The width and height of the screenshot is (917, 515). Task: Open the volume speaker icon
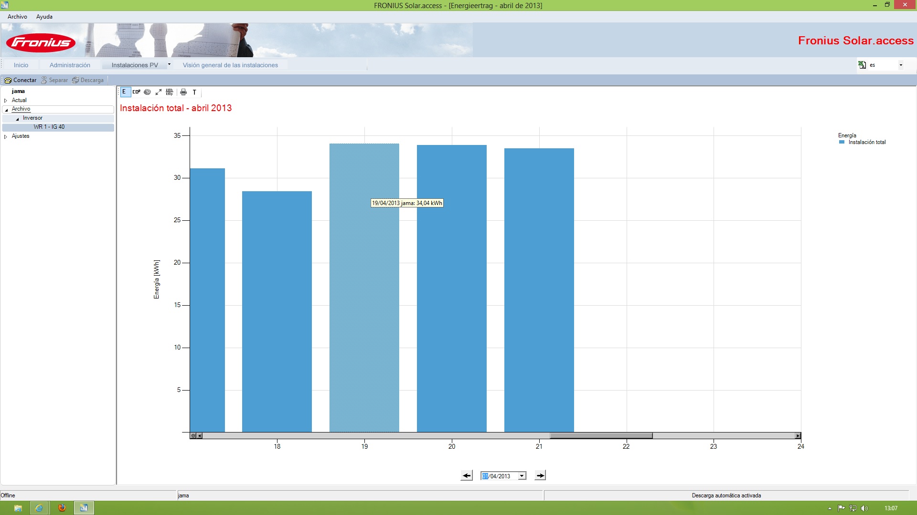(864, 508)
